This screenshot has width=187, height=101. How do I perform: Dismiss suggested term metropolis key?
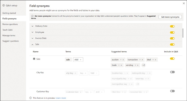pyautogui.click(x=150, y=73)
